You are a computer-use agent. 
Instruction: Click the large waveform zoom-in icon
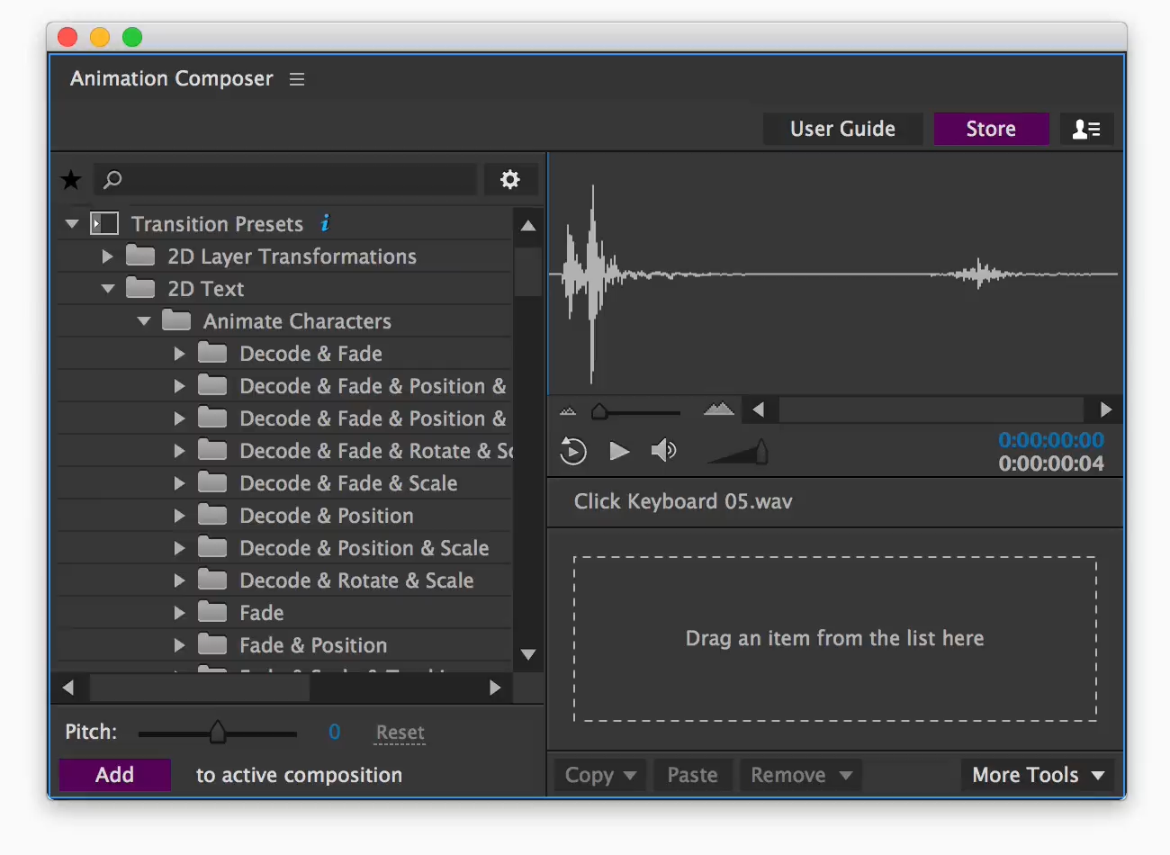pyautogui.click(x=718, y=409)
